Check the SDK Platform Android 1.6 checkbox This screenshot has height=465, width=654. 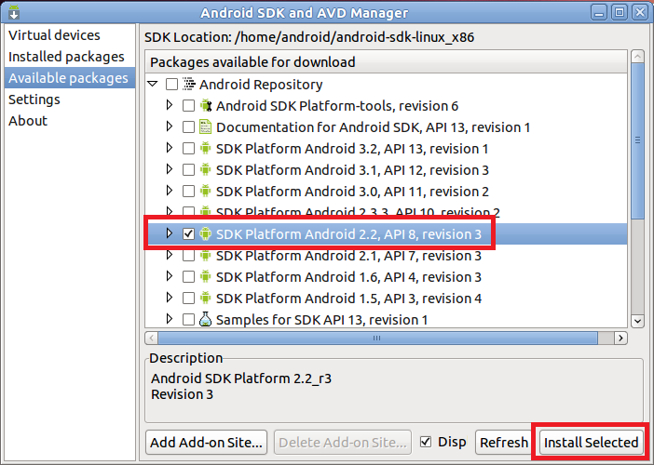point(188,276)
